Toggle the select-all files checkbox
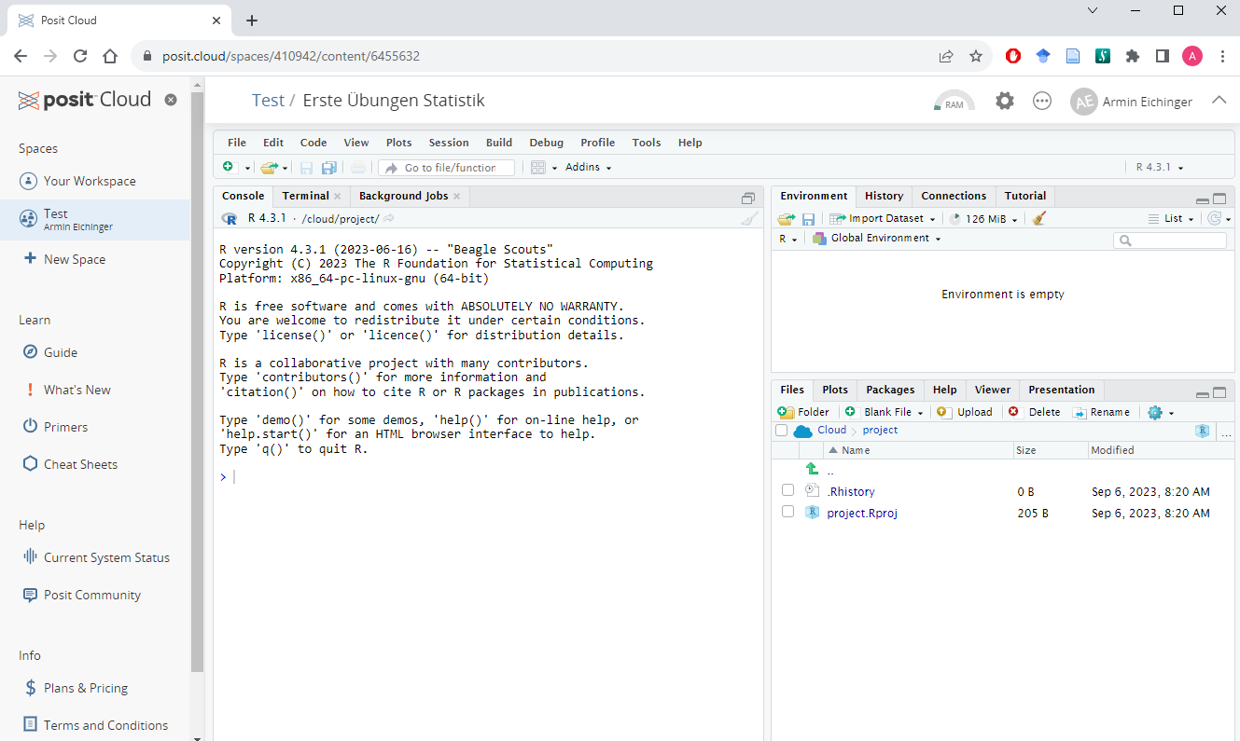Screen dimensions: 1240x741 (x=781, y=431)
